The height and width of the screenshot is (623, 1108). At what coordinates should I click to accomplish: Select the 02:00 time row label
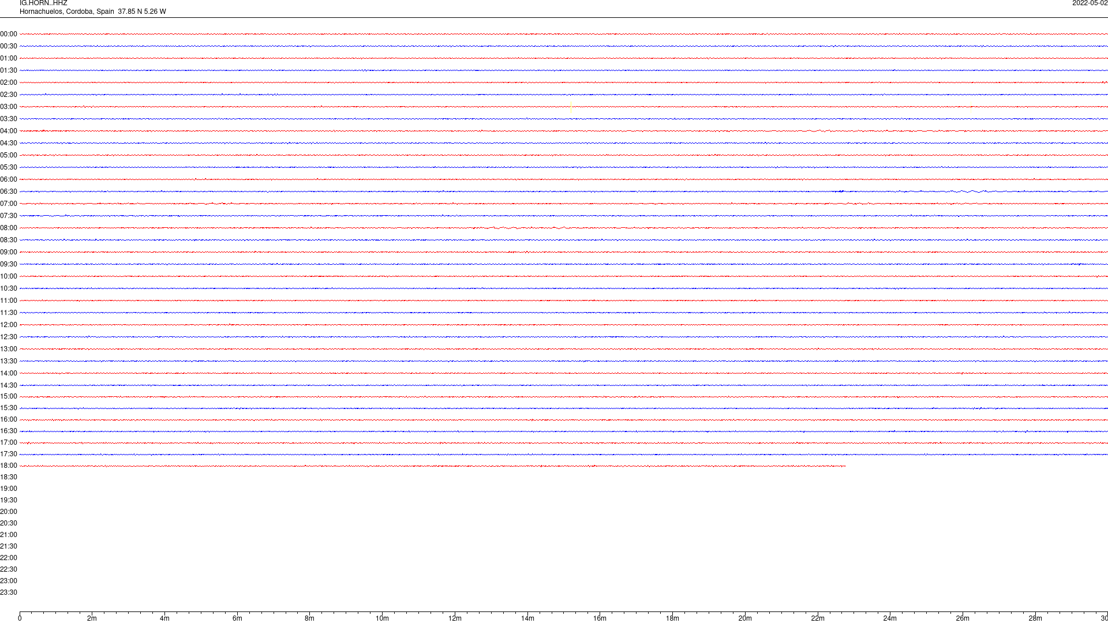[9, 82]
